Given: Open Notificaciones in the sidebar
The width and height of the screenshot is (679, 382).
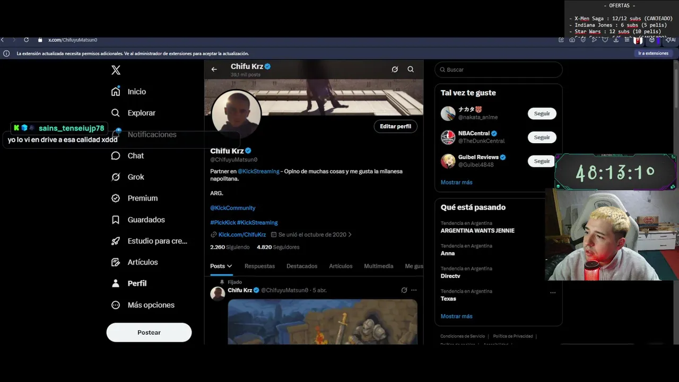Looking at the screenshot, I should 144,134.
